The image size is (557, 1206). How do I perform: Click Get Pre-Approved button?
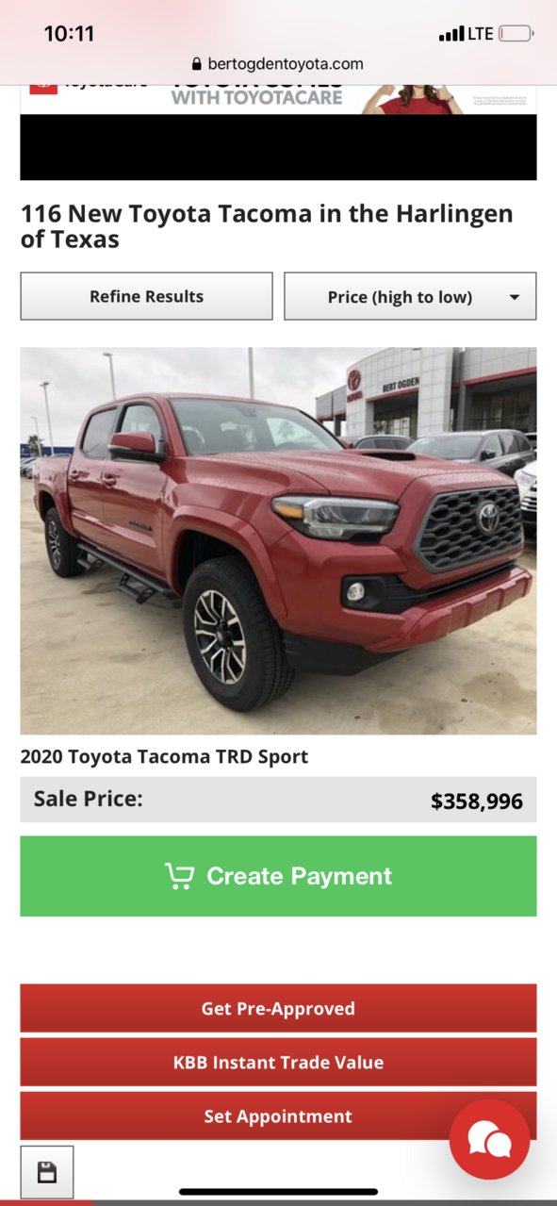pos(278,1008)
